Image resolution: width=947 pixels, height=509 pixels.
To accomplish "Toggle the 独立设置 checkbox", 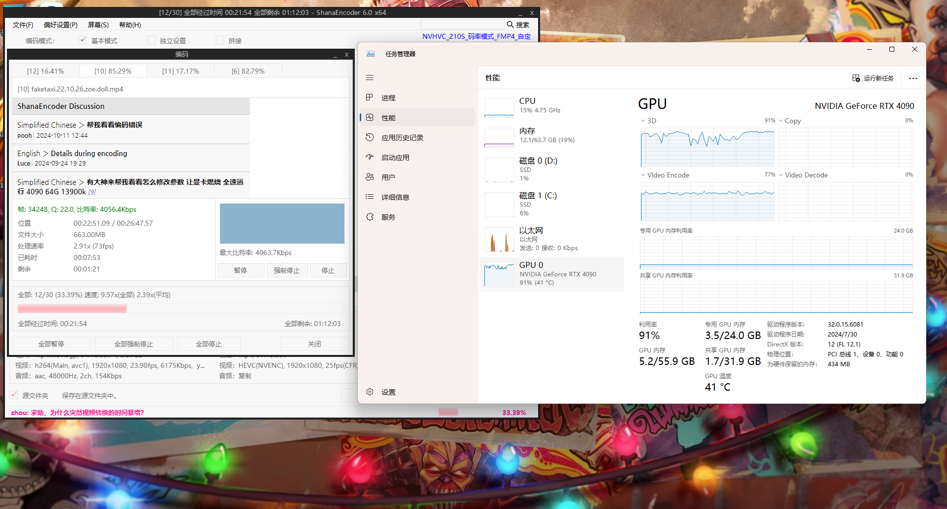I will (151, 40).
